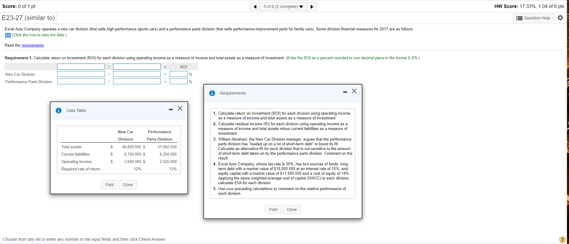Screen dimensions: 569x244
Task: Print the Data Table
Action: 109,185
